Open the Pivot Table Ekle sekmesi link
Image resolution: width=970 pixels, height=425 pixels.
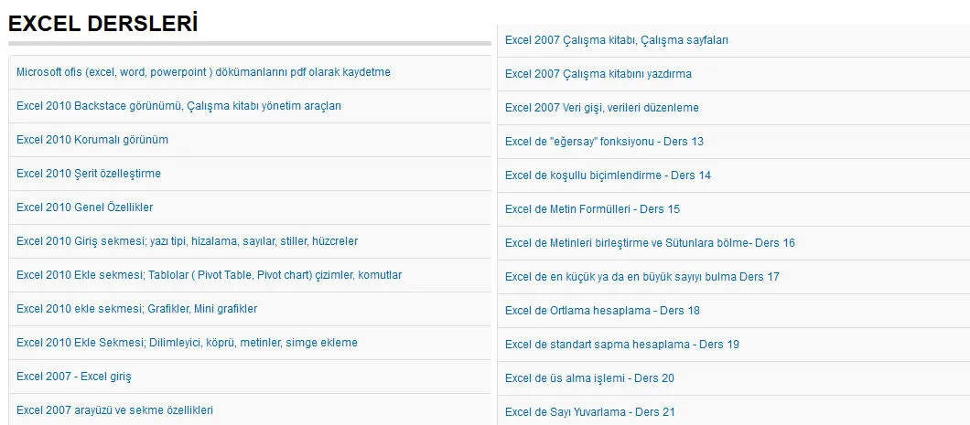[x=209, y=275]
